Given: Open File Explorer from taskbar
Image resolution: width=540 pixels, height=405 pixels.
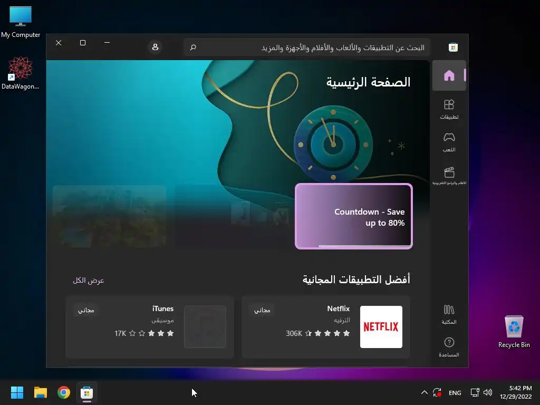Looking at the screenshot, I should 40,392.
